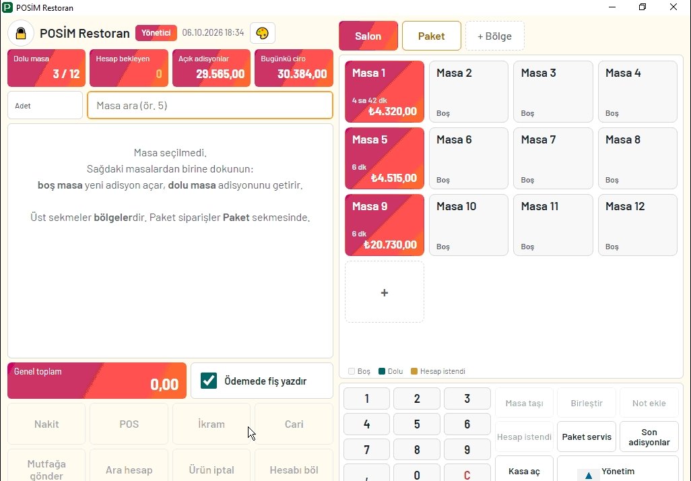691x481 pixels.
Task: Click the Hesap bekleyen stat card
Action: point(129,68)
